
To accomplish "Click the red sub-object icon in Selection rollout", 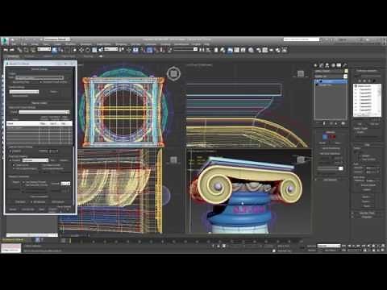I will pyautogui.click(x=333, y=137).
